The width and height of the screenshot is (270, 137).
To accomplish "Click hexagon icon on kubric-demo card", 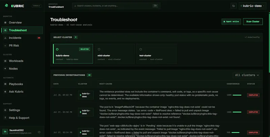I will coord(57,49).
